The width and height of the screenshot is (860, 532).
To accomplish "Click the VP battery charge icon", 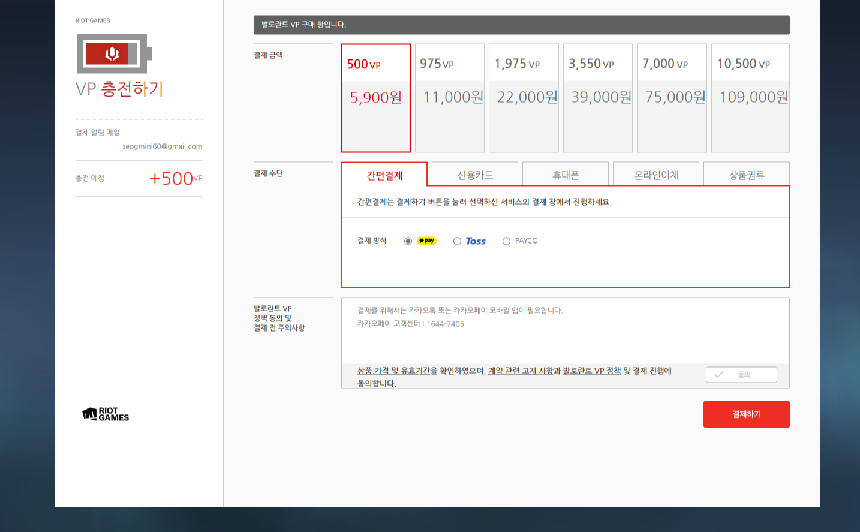I will point(114,54).
